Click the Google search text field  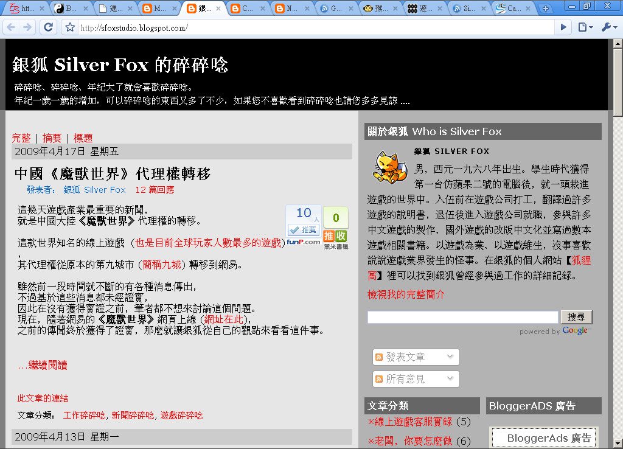(x=463, y=317)
